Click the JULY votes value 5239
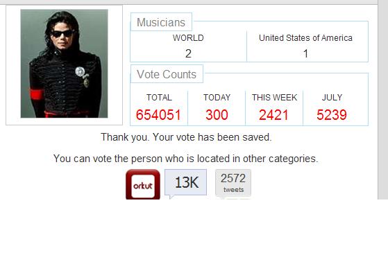 click(332, 115)
